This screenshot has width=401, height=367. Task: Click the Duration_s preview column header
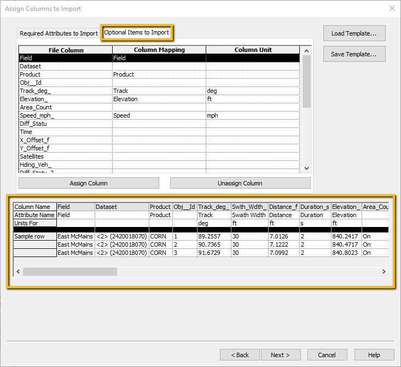315,207
